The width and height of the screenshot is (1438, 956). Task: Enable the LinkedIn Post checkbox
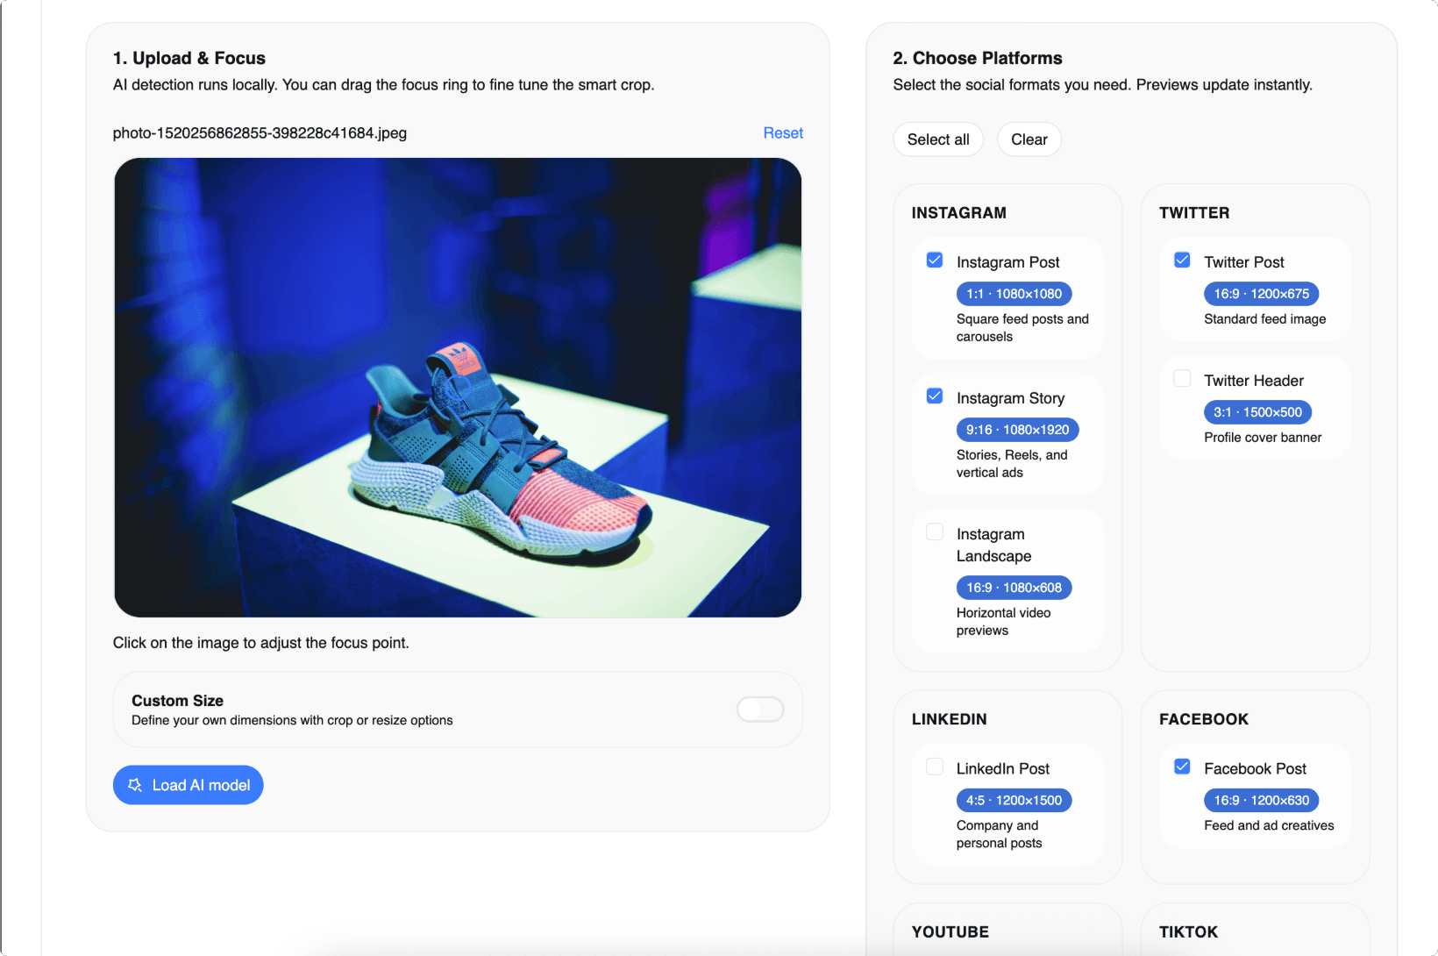pos(935,767)
